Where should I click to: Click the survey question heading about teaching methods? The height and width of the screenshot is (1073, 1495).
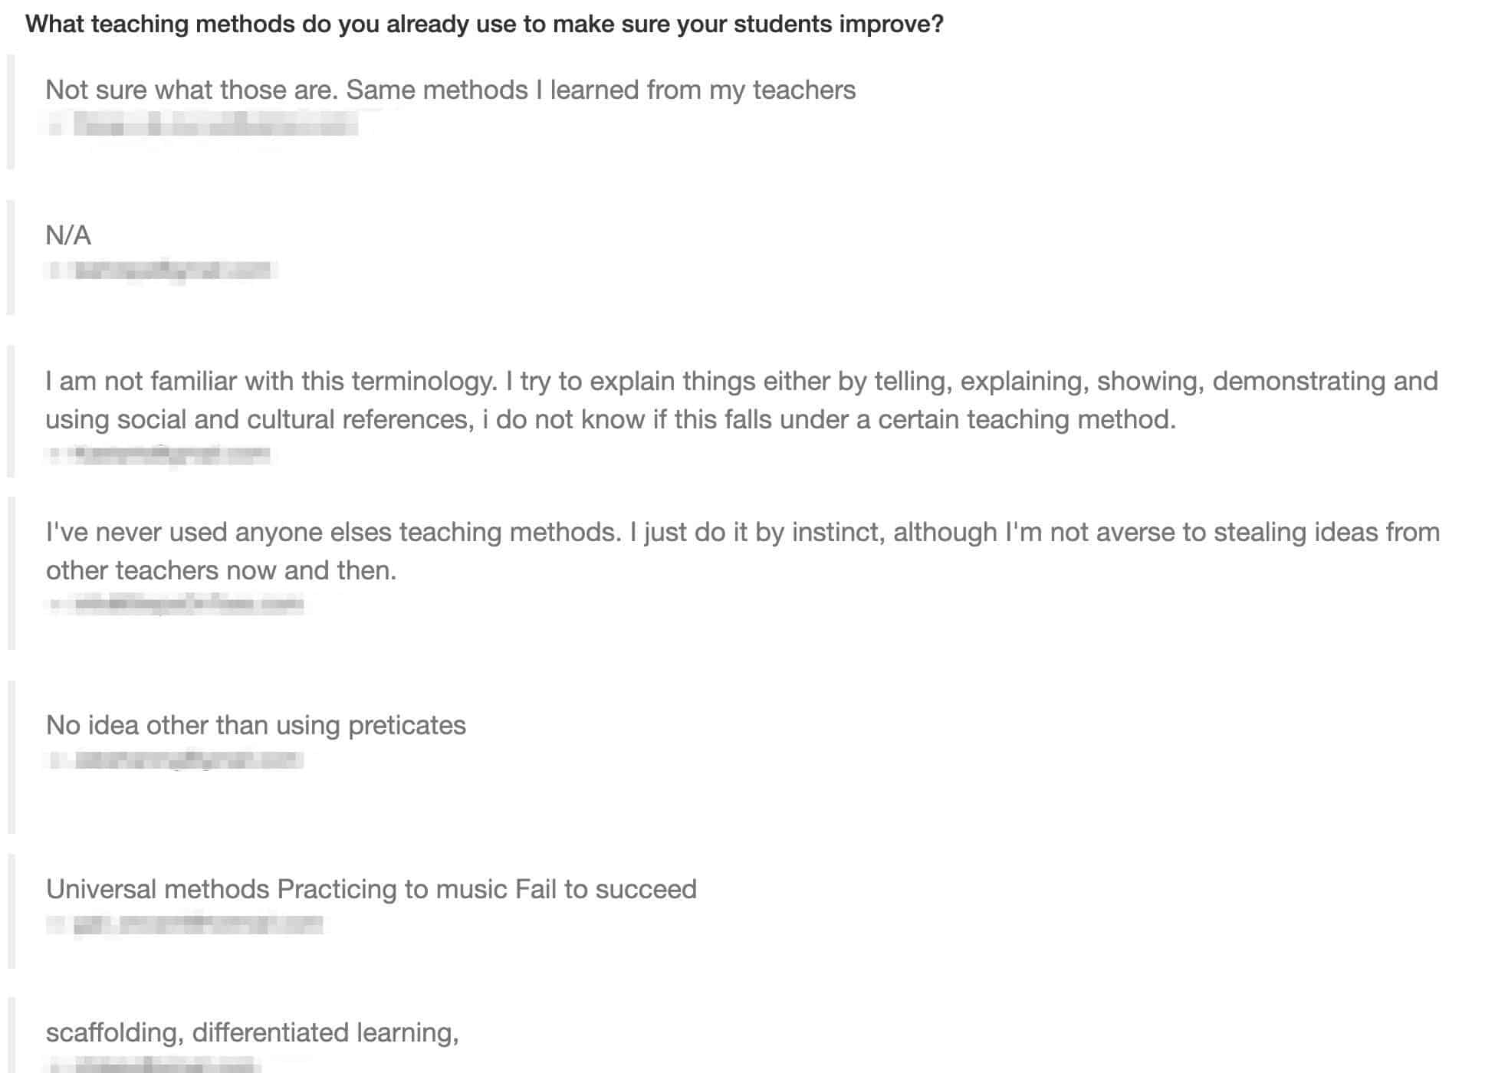click(485, 25)
